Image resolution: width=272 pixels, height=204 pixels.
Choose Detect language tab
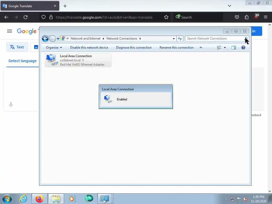[23, 61]
